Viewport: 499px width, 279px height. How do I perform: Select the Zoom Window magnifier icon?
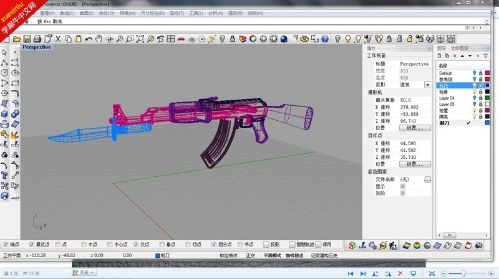point(130,39)
